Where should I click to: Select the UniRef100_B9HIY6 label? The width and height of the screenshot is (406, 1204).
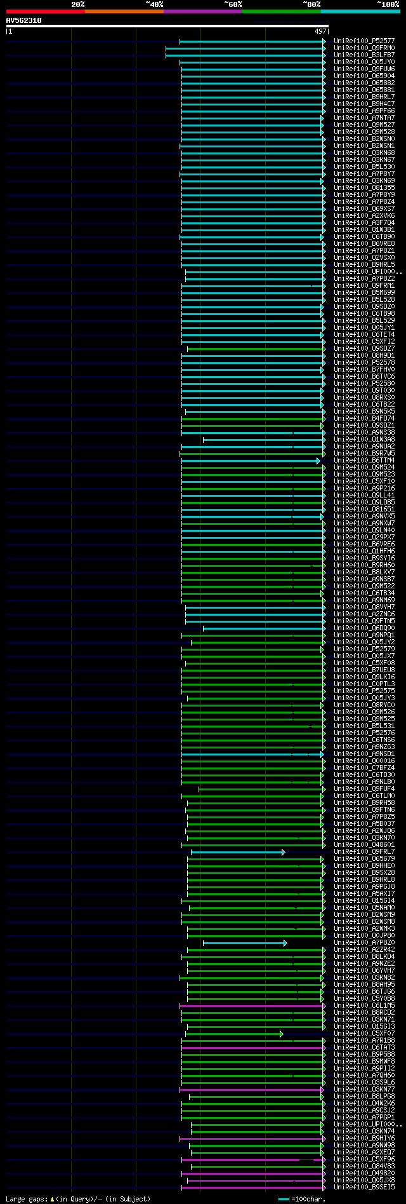pyautogui.click(x=364, y=1139)
